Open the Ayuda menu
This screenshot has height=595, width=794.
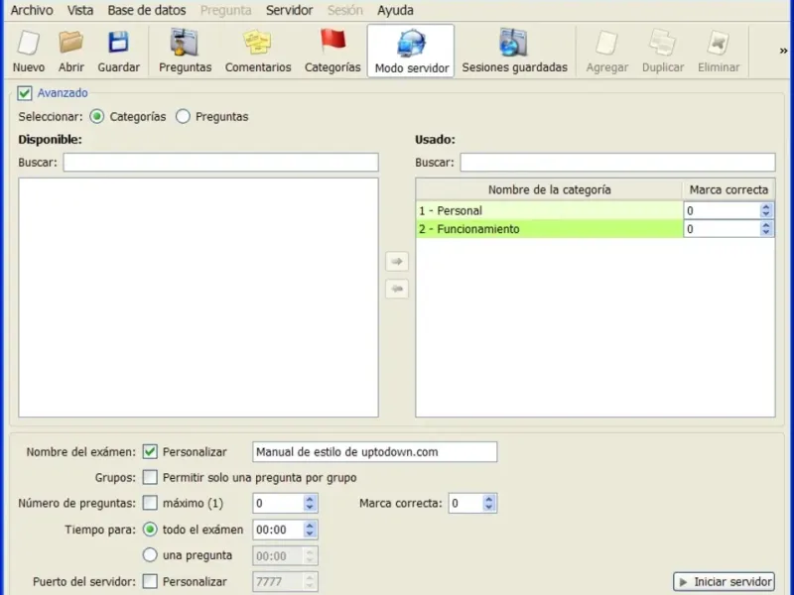pos(395,10)
